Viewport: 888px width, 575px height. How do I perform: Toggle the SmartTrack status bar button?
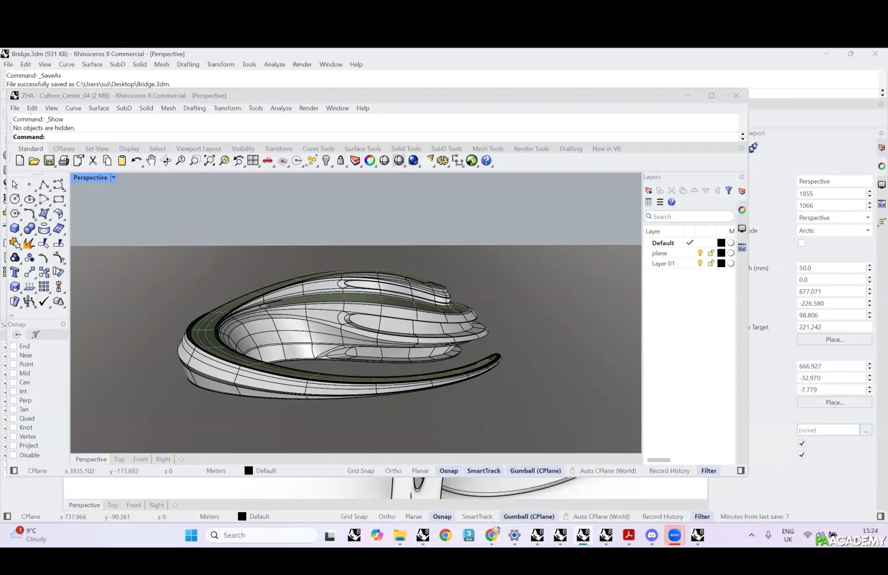click(483, 471)
